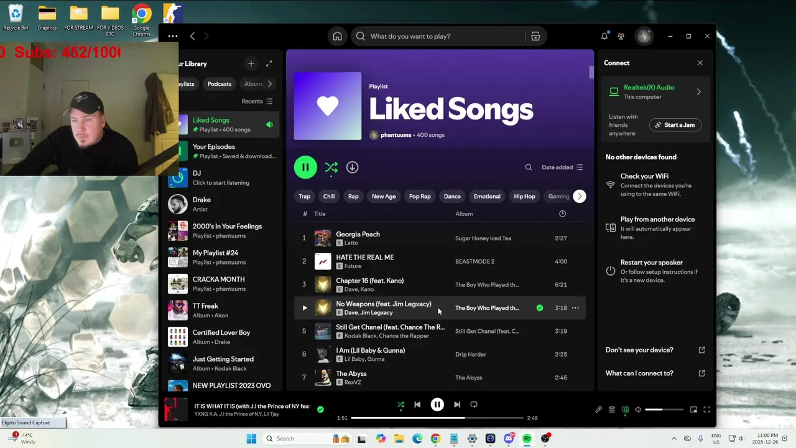Image resolution: width=796 pixels, height=448 pixels.
Task: Enter full screen from player bar
Action: pos(707,409)
